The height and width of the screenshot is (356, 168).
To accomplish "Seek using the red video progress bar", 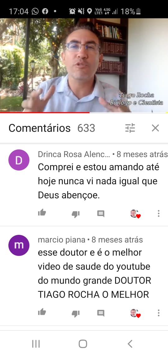I will [x=84, y=112].
